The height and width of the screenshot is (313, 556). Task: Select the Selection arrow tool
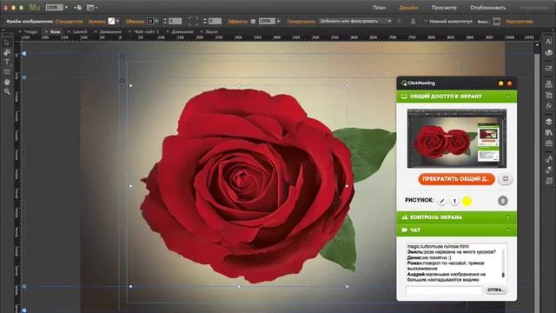(x=7, y=43)
